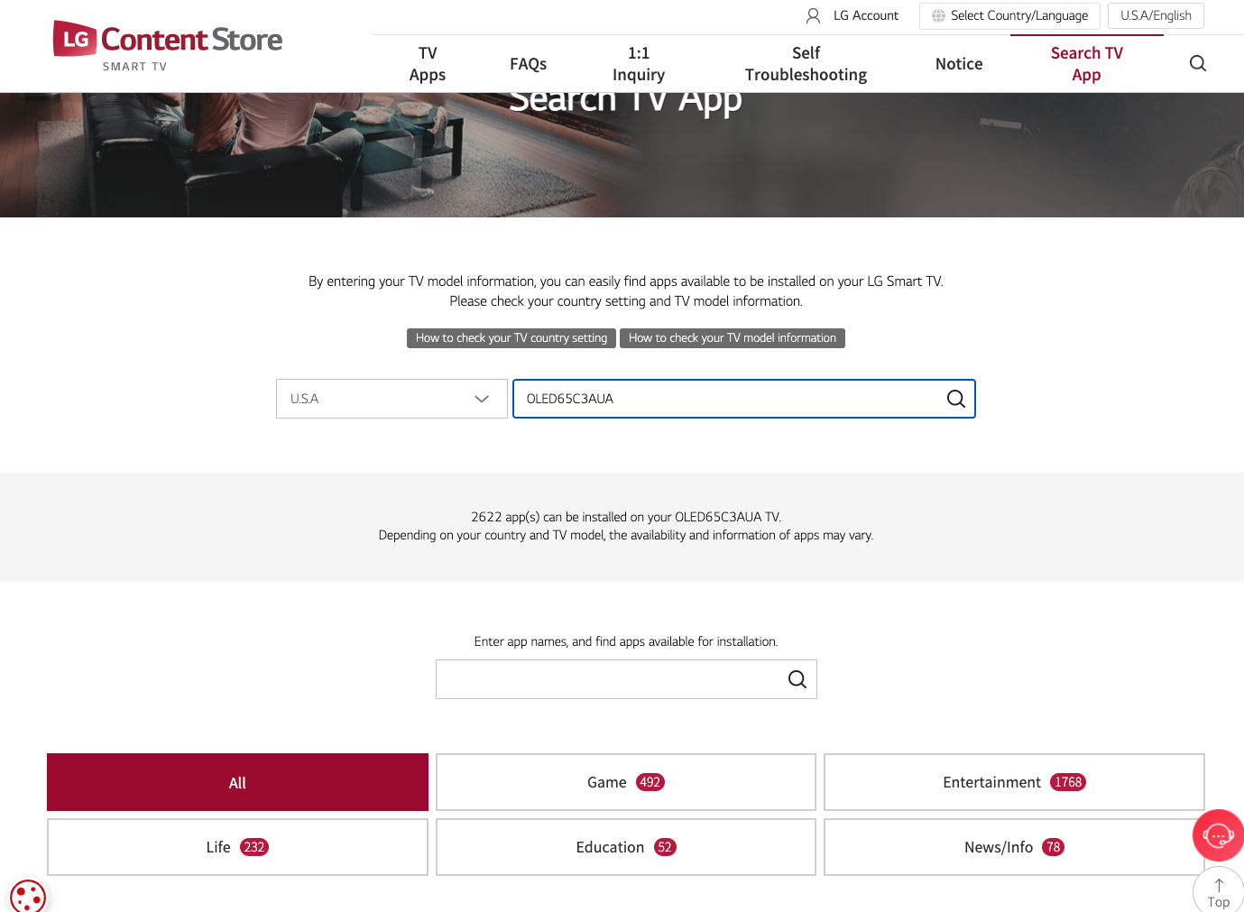1244x912 pixels.
Task: Open site search magnifier in header
Action: (1198, 63)
